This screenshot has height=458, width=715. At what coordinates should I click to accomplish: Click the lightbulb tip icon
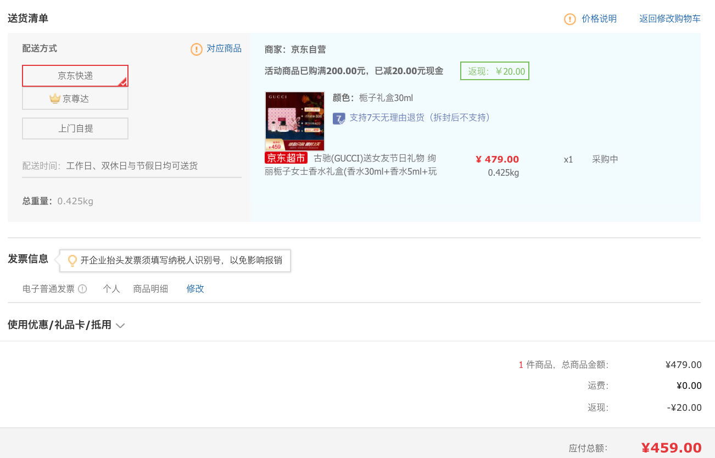(72, 260)
